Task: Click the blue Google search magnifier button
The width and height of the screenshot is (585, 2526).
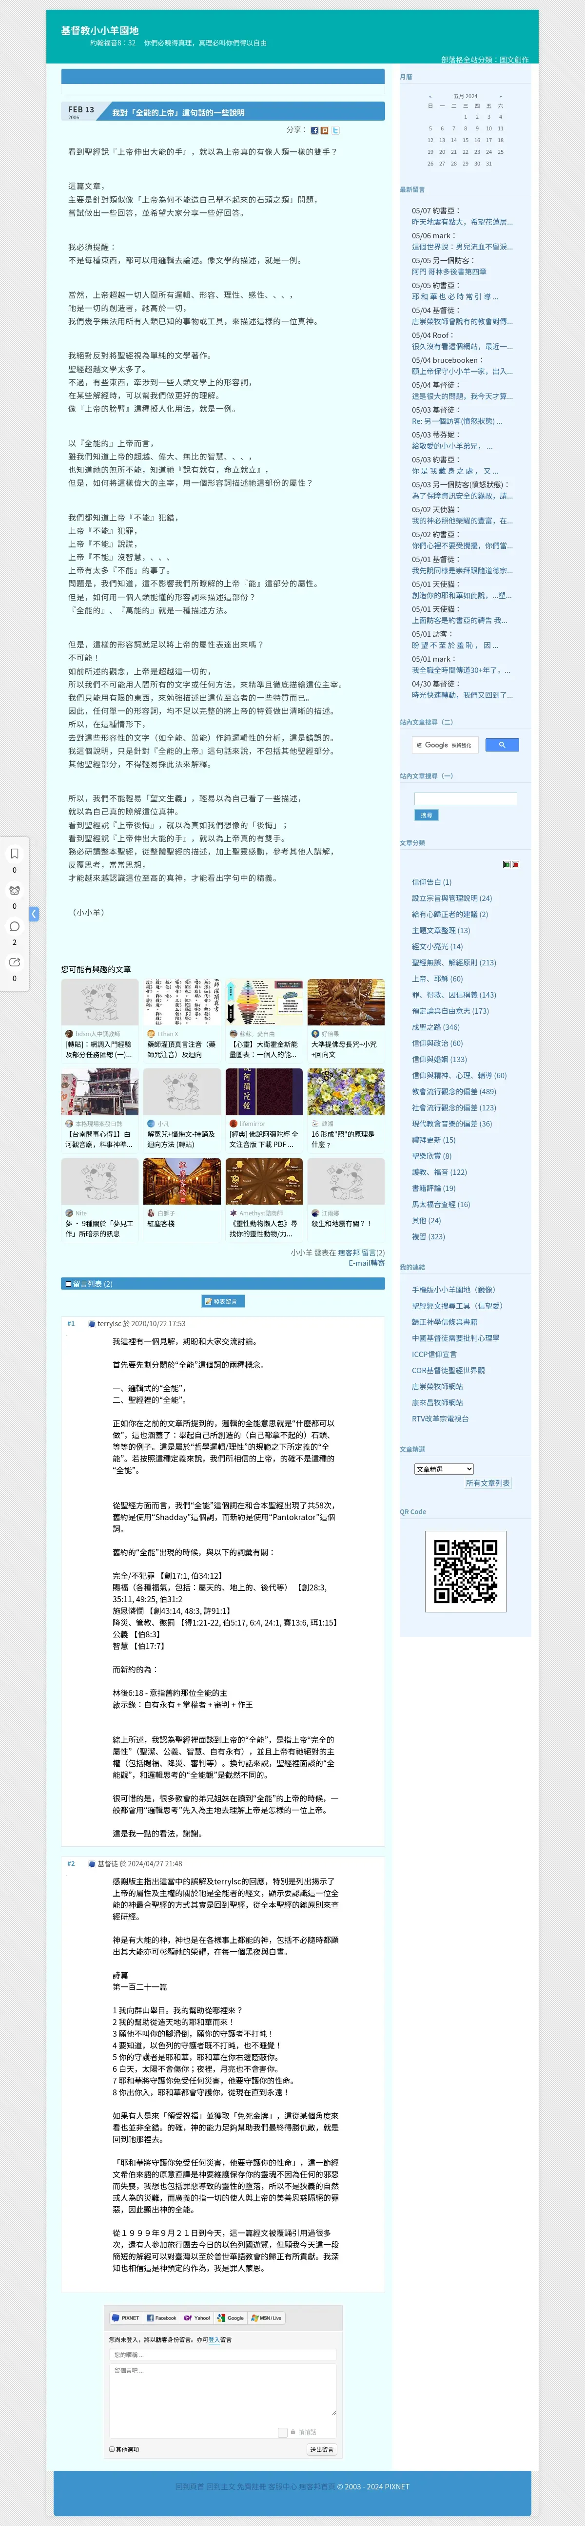Action: point(502,745)
